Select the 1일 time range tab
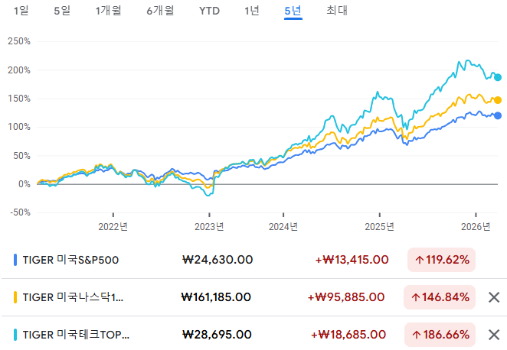 coord(21,11)
